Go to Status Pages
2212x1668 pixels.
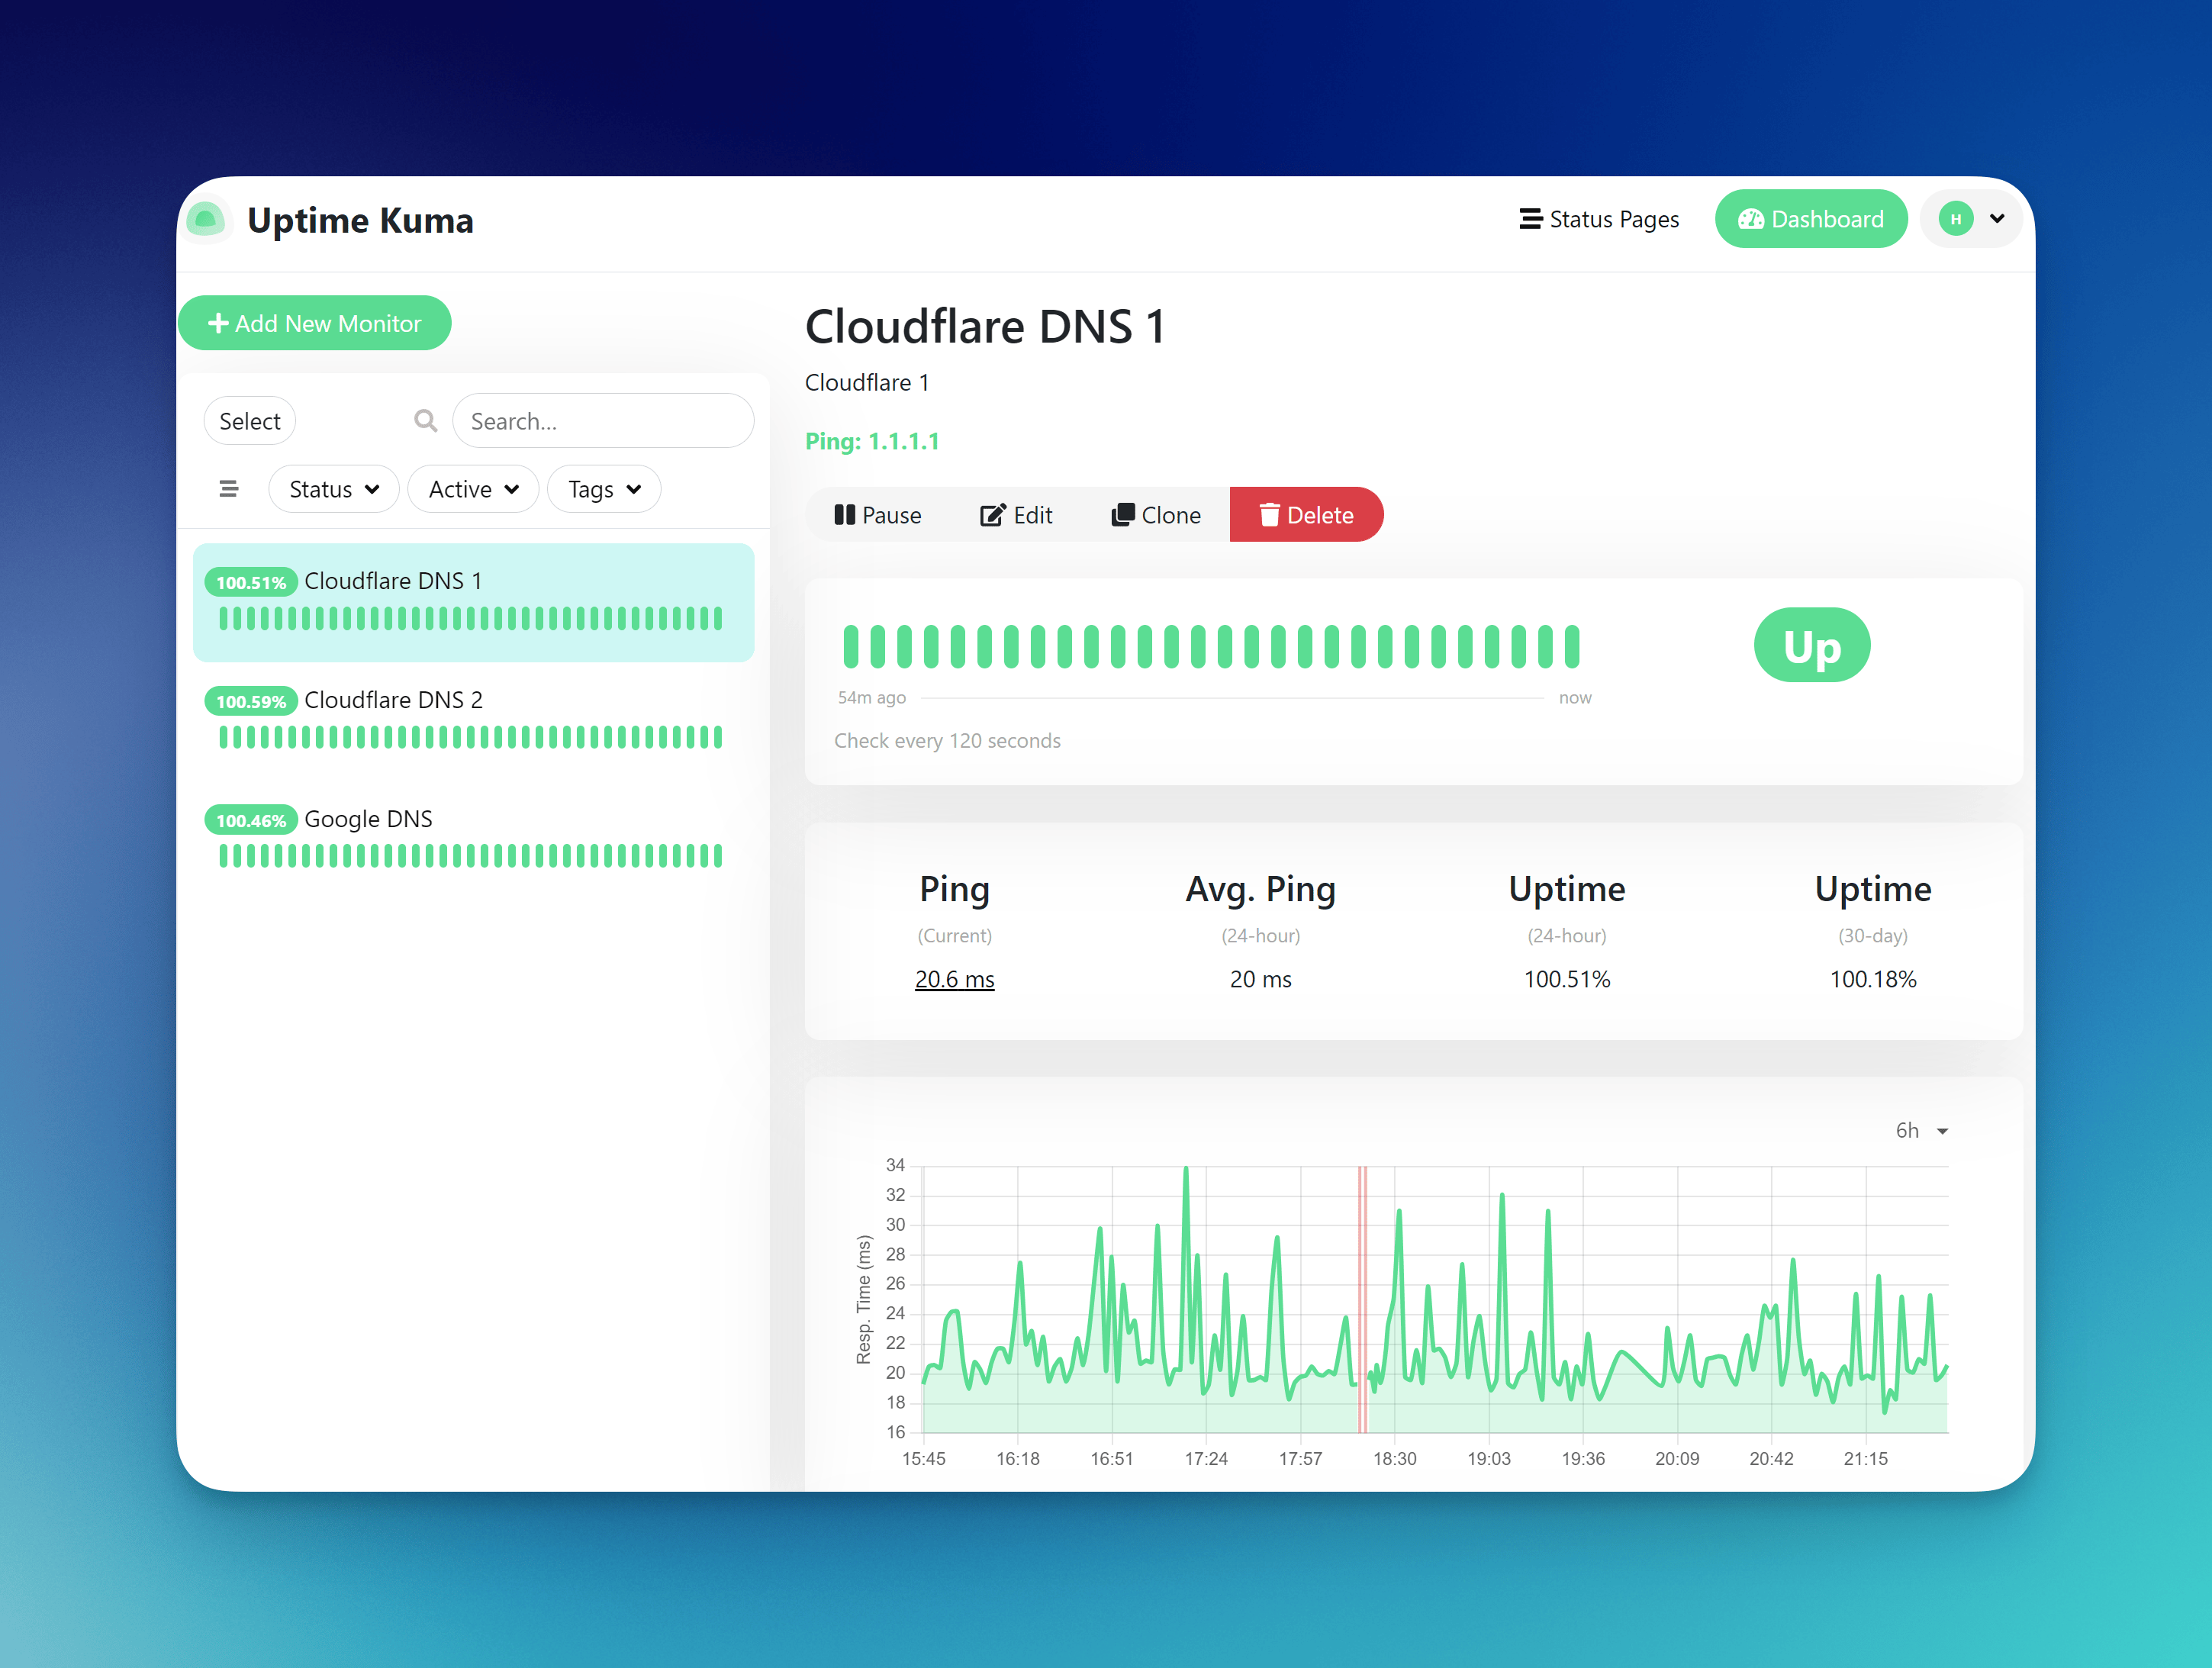click(1599, 219)
